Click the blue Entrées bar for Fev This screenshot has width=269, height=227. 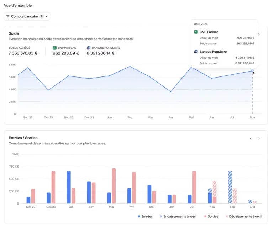point(89,192)
